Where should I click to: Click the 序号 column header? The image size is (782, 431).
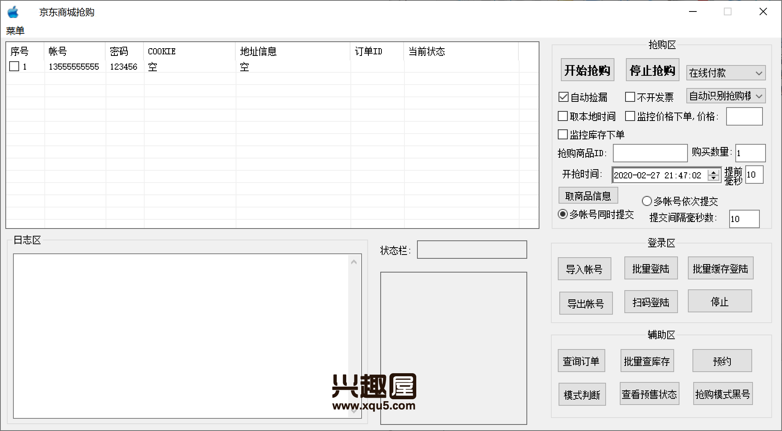click(x=25, y=51)
